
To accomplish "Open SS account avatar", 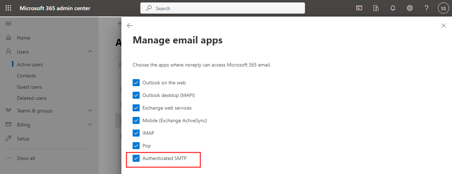I will click(443, 8).
